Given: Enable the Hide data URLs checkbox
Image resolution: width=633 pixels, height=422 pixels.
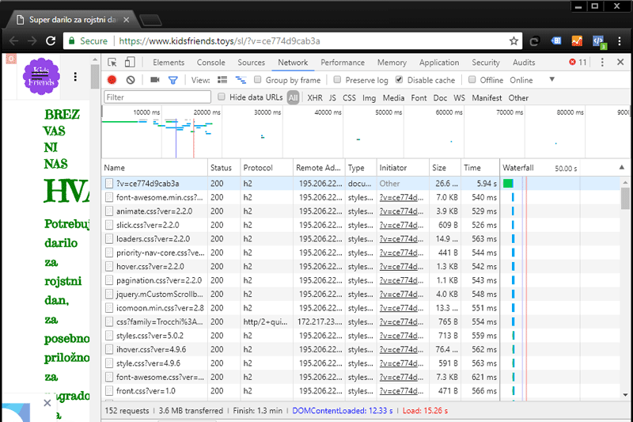Looking at the screenshot, I should click(222, 97).
